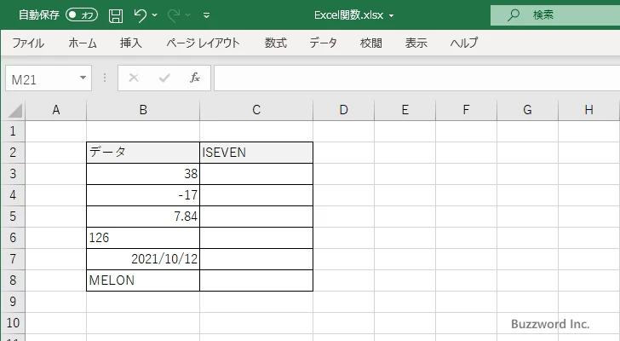Click into the formula bar input
The image size is (620, 341).
point(417,78)
